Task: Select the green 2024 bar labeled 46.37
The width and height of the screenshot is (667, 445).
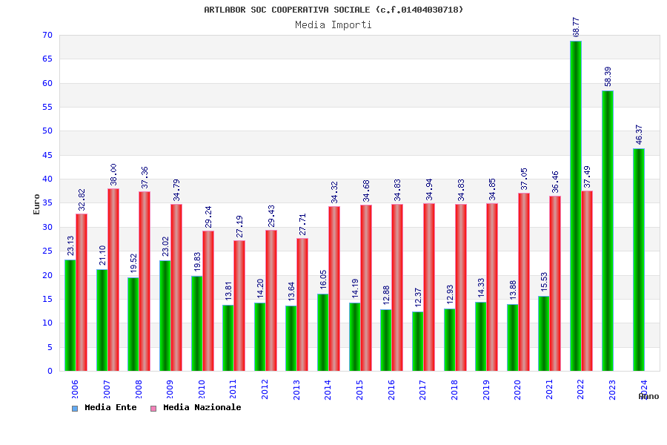Action: [639, 260]
